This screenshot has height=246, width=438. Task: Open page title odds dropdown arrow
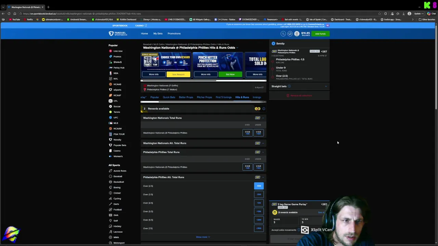(x=237, y=48)
